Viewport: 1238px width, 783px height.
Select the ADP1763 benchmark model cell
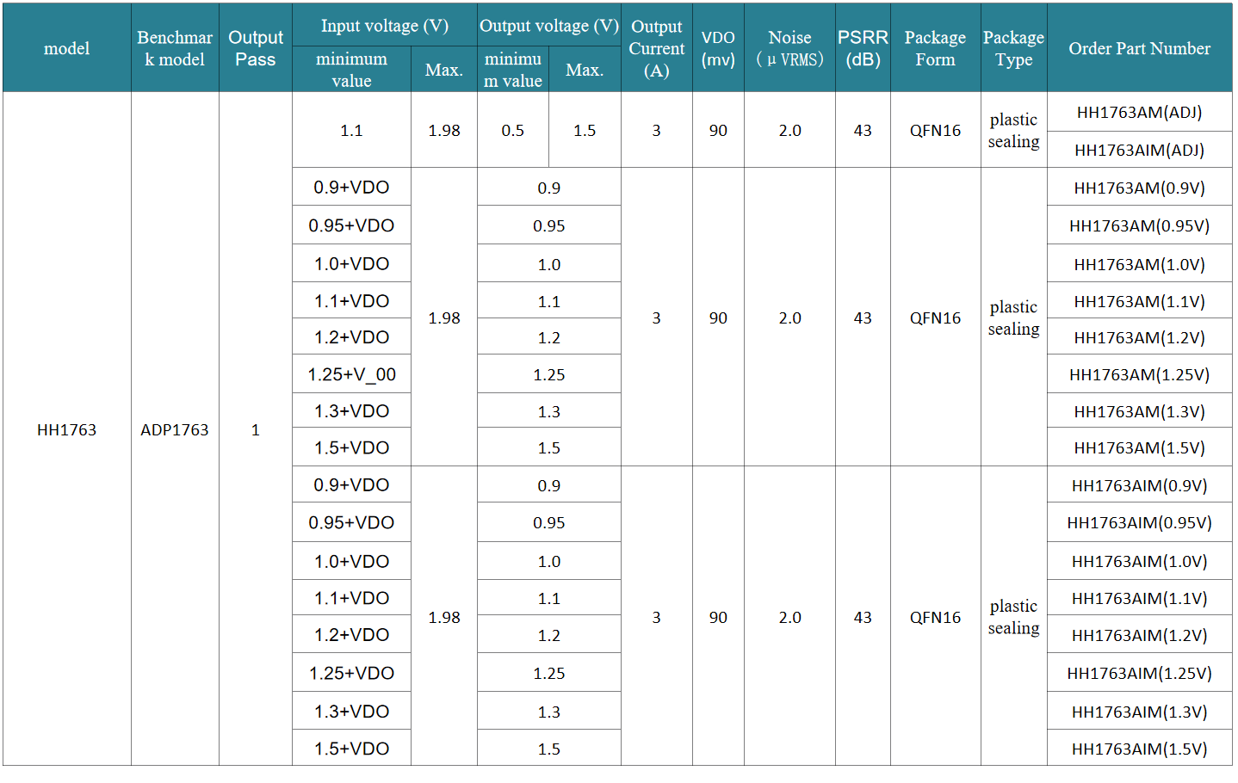pyautogui.click(x=175, y=429)
